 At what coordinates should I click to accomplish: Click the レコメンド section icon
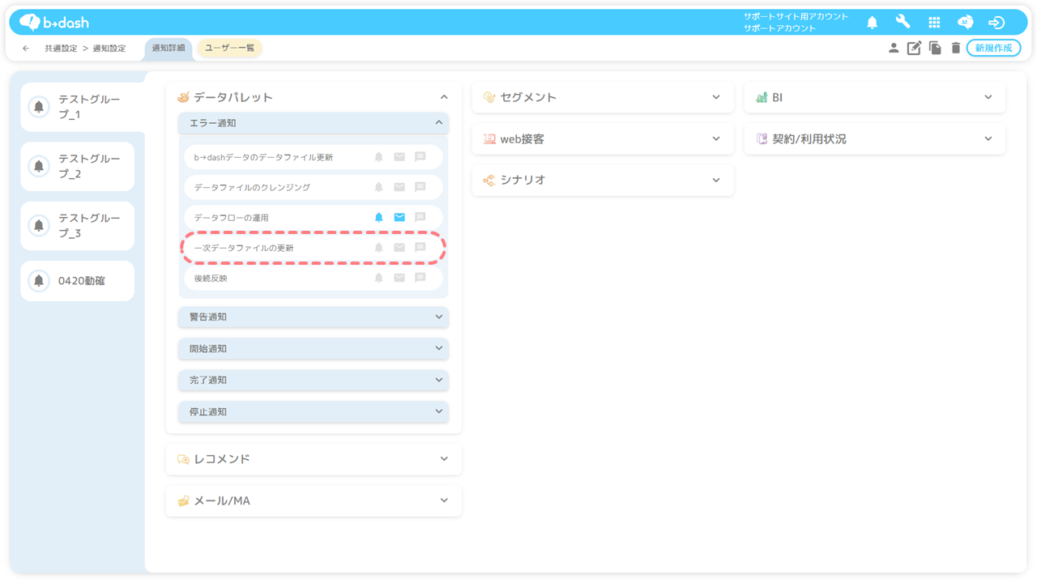(183, 459)
